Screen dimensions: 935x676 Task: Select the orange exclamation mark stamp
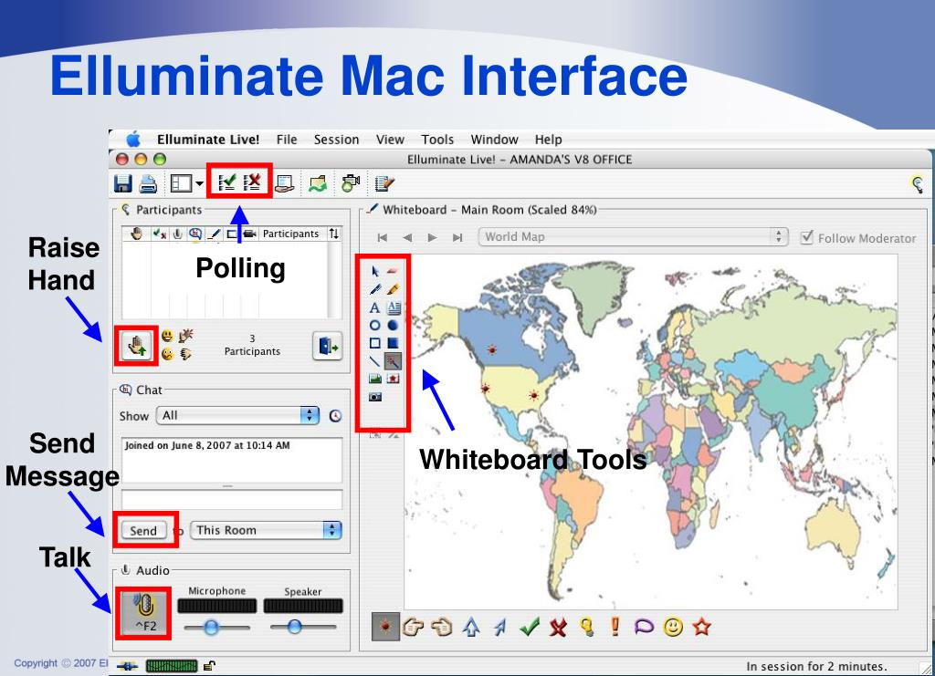[615, 627]
